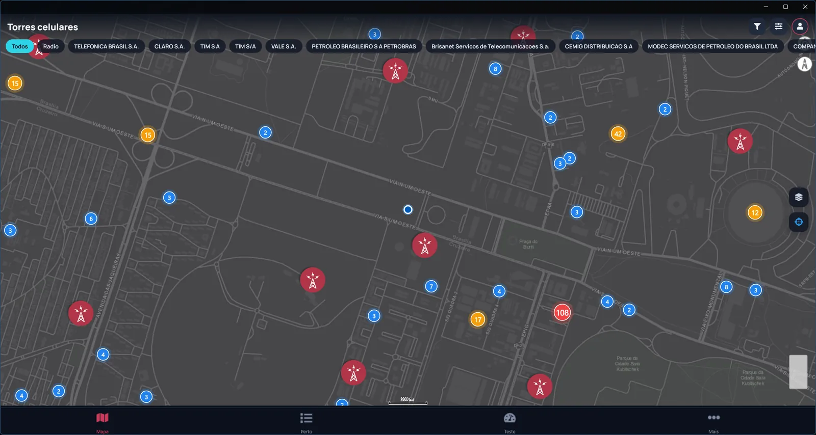Open the map layers button

pos(799,197)
